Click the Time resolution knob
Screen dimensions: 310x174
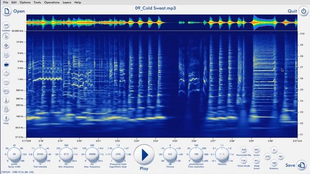tap(196, 154)
